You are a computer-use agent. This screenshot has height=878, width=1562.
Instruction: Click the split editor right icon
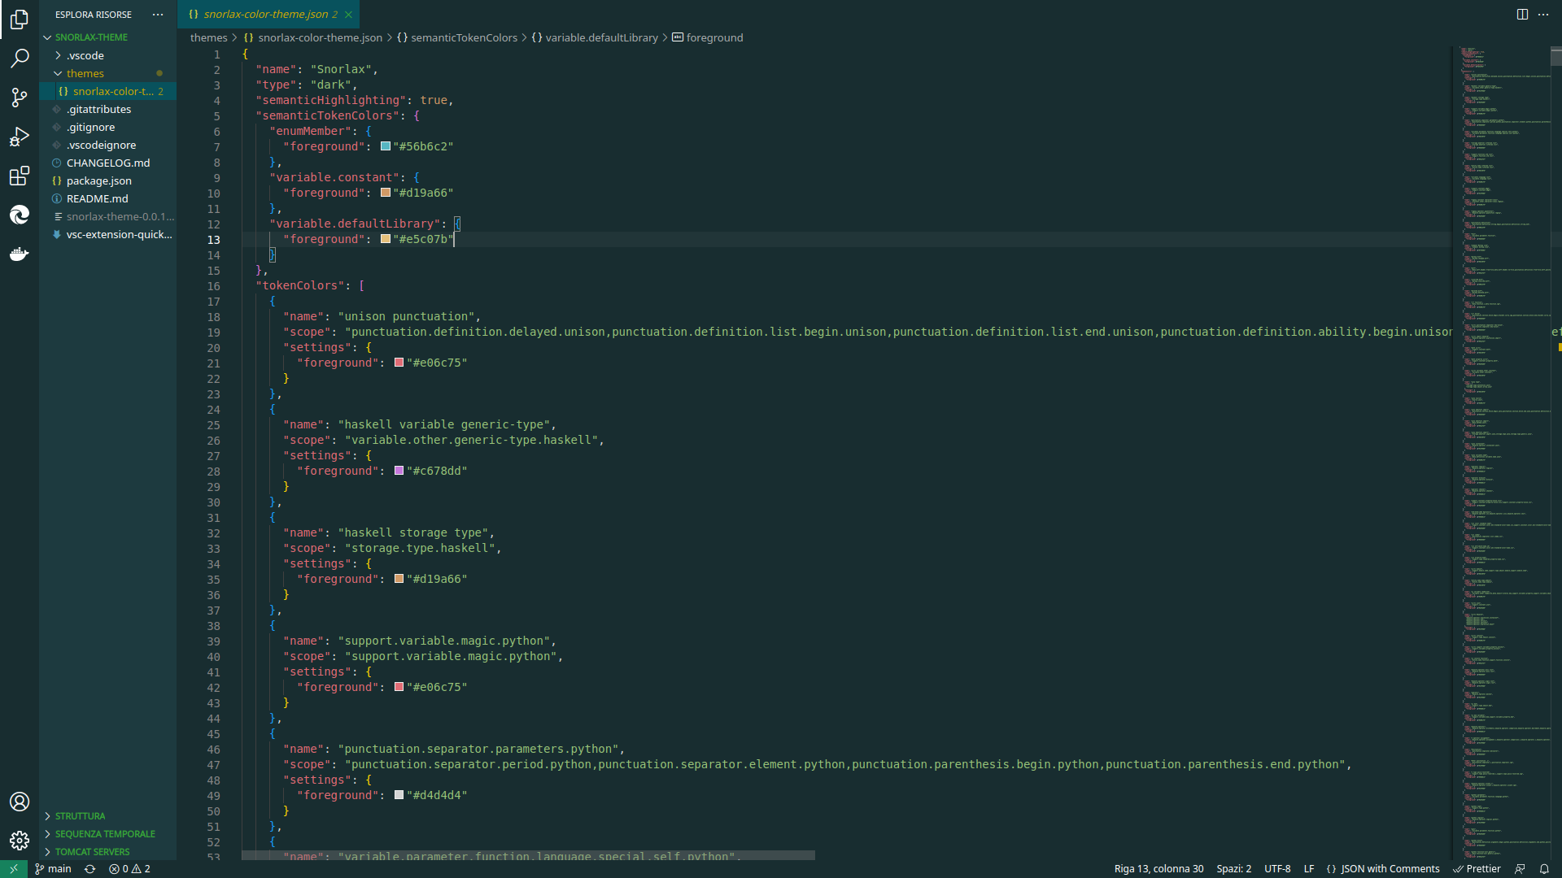click(1522, 15)
